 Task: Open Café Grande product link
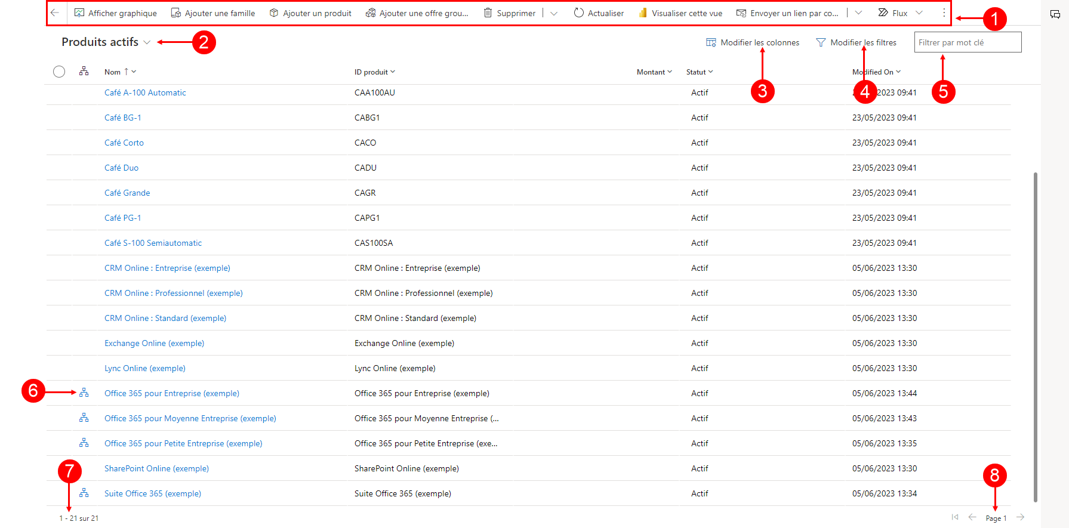(127, 193)
